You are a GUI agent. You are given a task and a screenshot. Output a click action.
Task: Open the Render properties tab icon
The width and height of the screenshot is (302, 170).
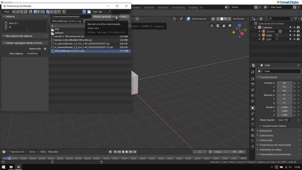pos(252,79)
